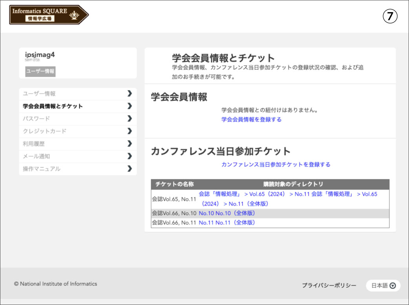Click the chevron arrow beside パスワード
The width and height of the screenshot is (409, 305).
pyautogui.click(x=130, y=119)
